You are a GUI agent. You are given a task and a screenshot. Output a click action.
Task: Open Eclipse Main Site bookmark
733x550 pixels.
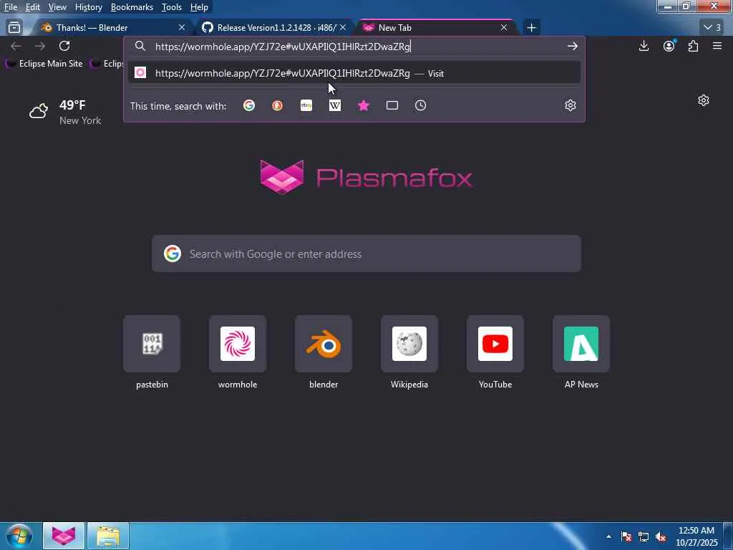(44, 64)
